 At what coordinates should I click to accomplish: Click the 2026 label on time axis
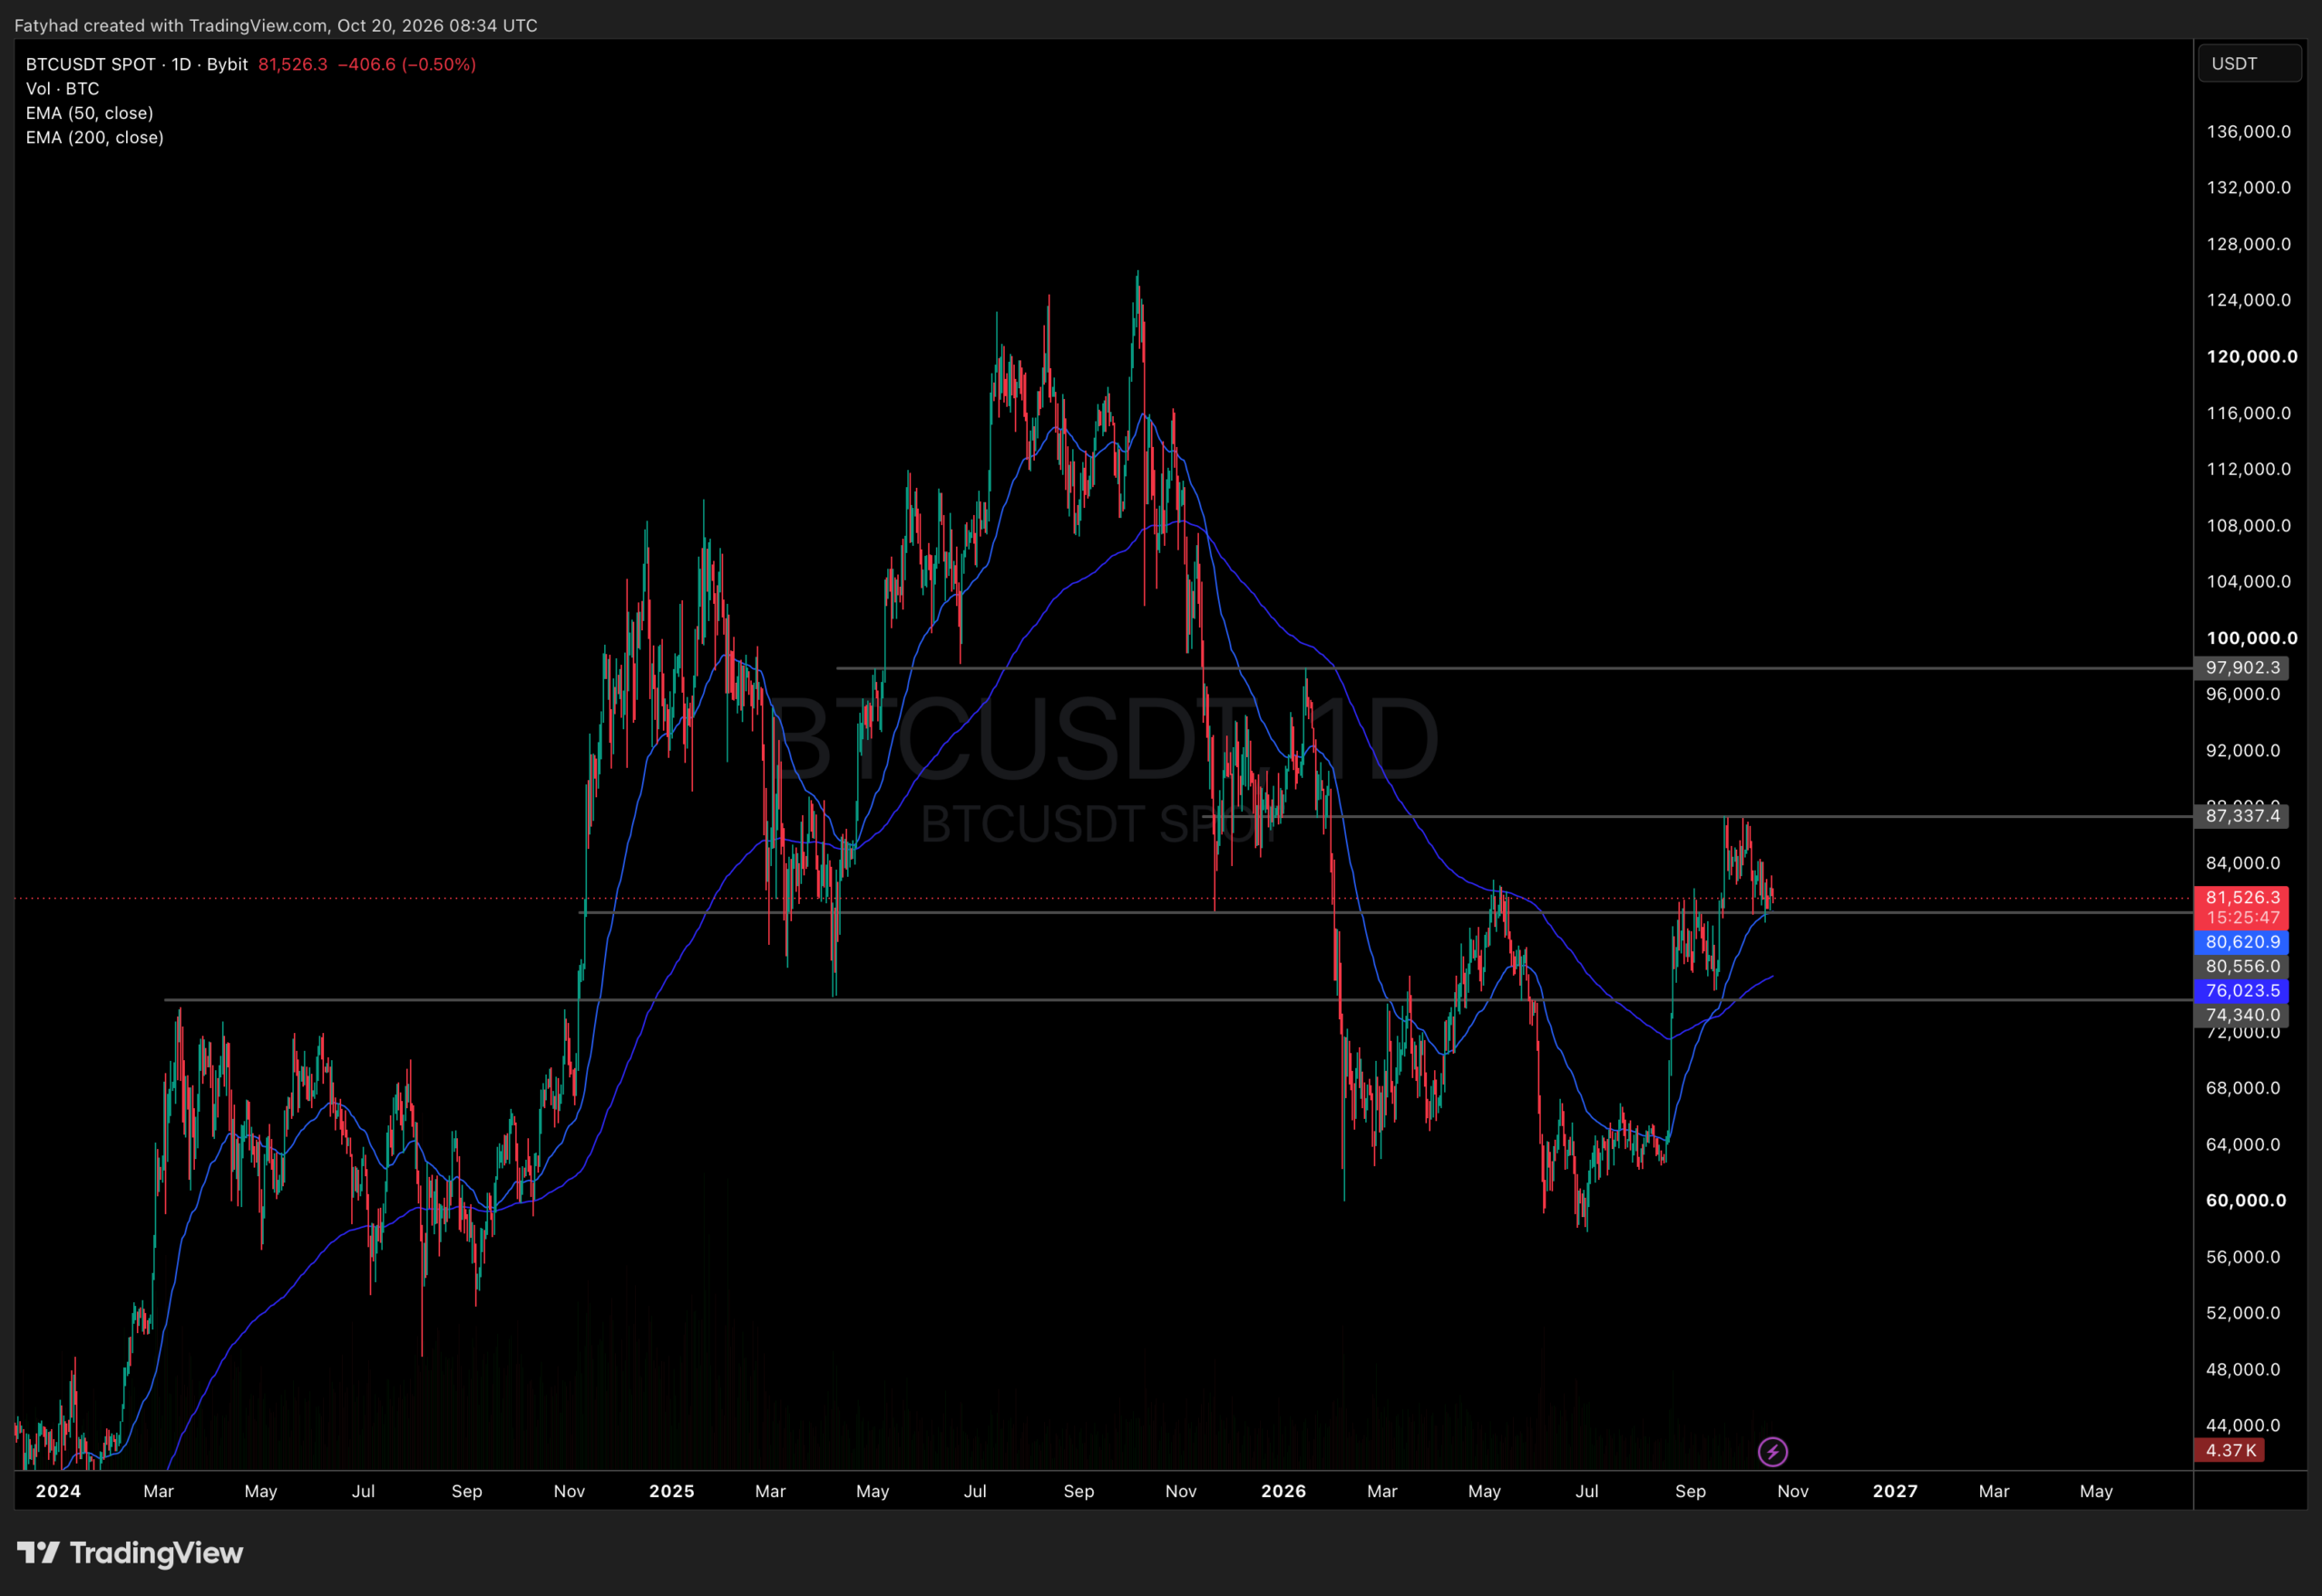[1283, 1491]
